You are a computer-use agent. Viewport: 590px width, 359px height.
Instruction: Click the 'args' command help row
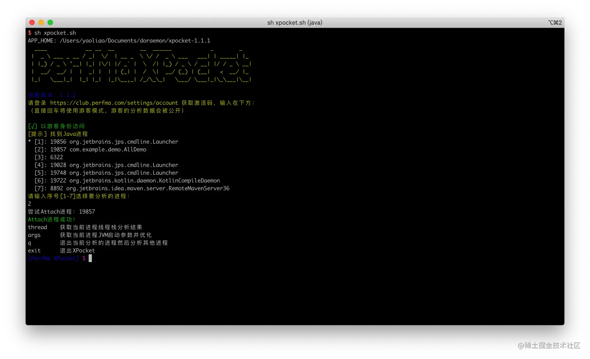pyautogui.click(x=90, y=235)
